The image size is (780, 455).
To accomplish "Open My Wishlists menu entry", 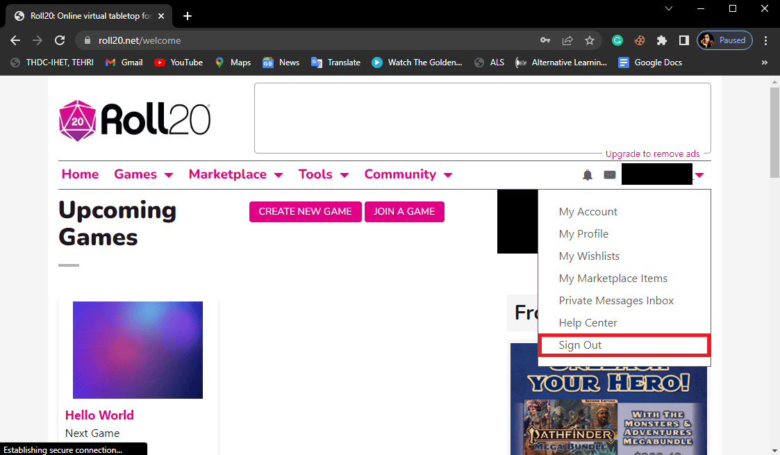I will coord(589,256).
